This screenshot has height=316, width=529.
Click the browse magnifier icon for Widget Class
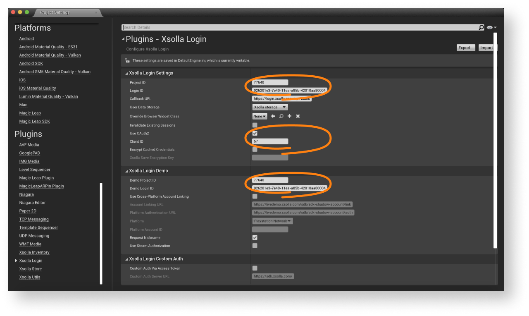coord(281,116)
